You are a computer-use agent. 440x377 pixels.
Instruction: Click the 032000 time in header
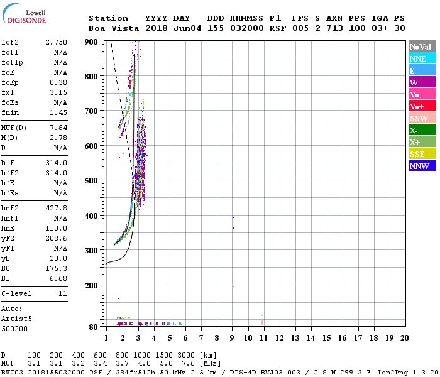(x=247, y=28)
